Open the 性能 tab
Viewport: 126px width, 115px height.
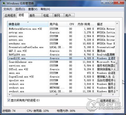[47, 15]
